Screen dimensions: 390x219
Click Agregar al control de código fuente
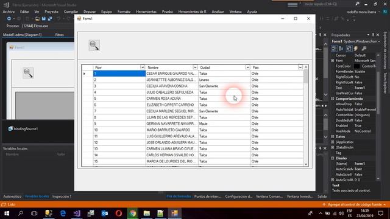(x=355, y=204)
